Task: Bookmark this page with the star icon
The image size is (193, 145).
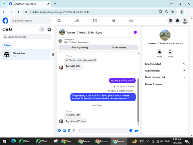Action: tap(173, 12)
